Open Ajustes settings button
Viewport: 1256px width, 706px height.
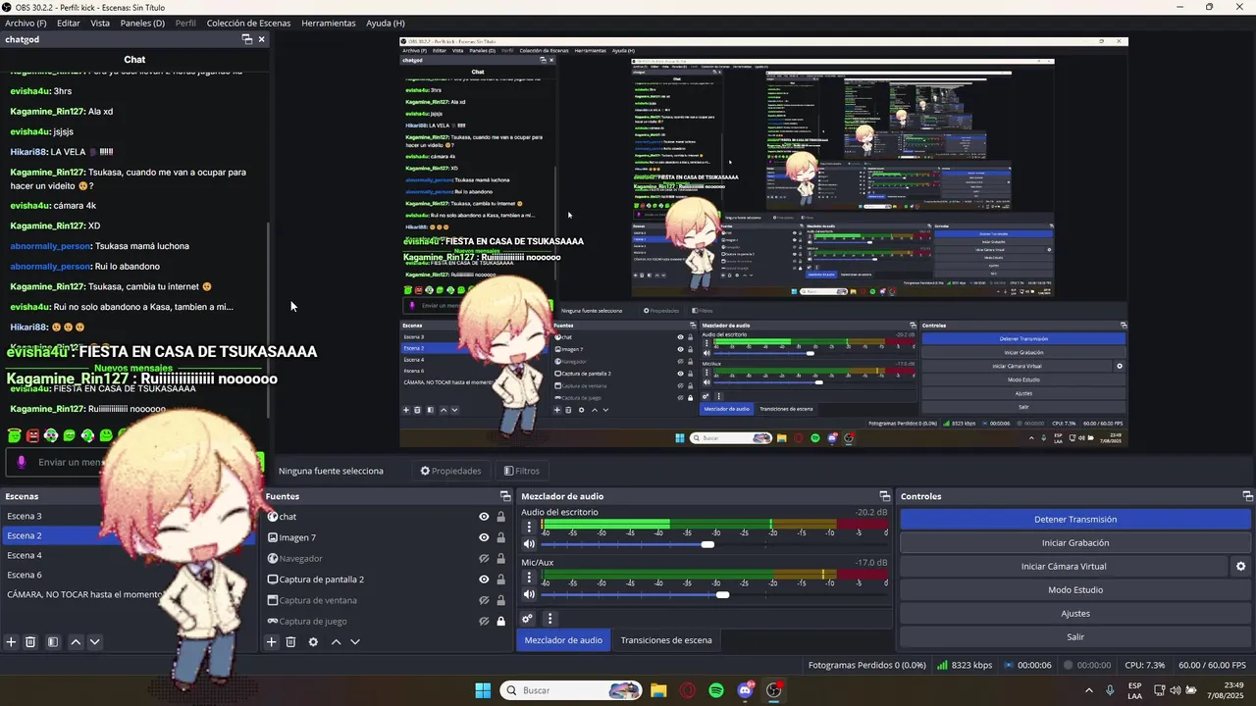pos(1075,614)
